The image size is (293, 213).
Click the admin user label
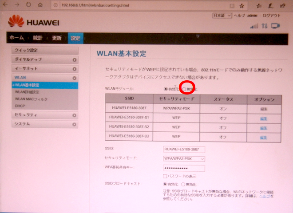click(x=252, y=16)
